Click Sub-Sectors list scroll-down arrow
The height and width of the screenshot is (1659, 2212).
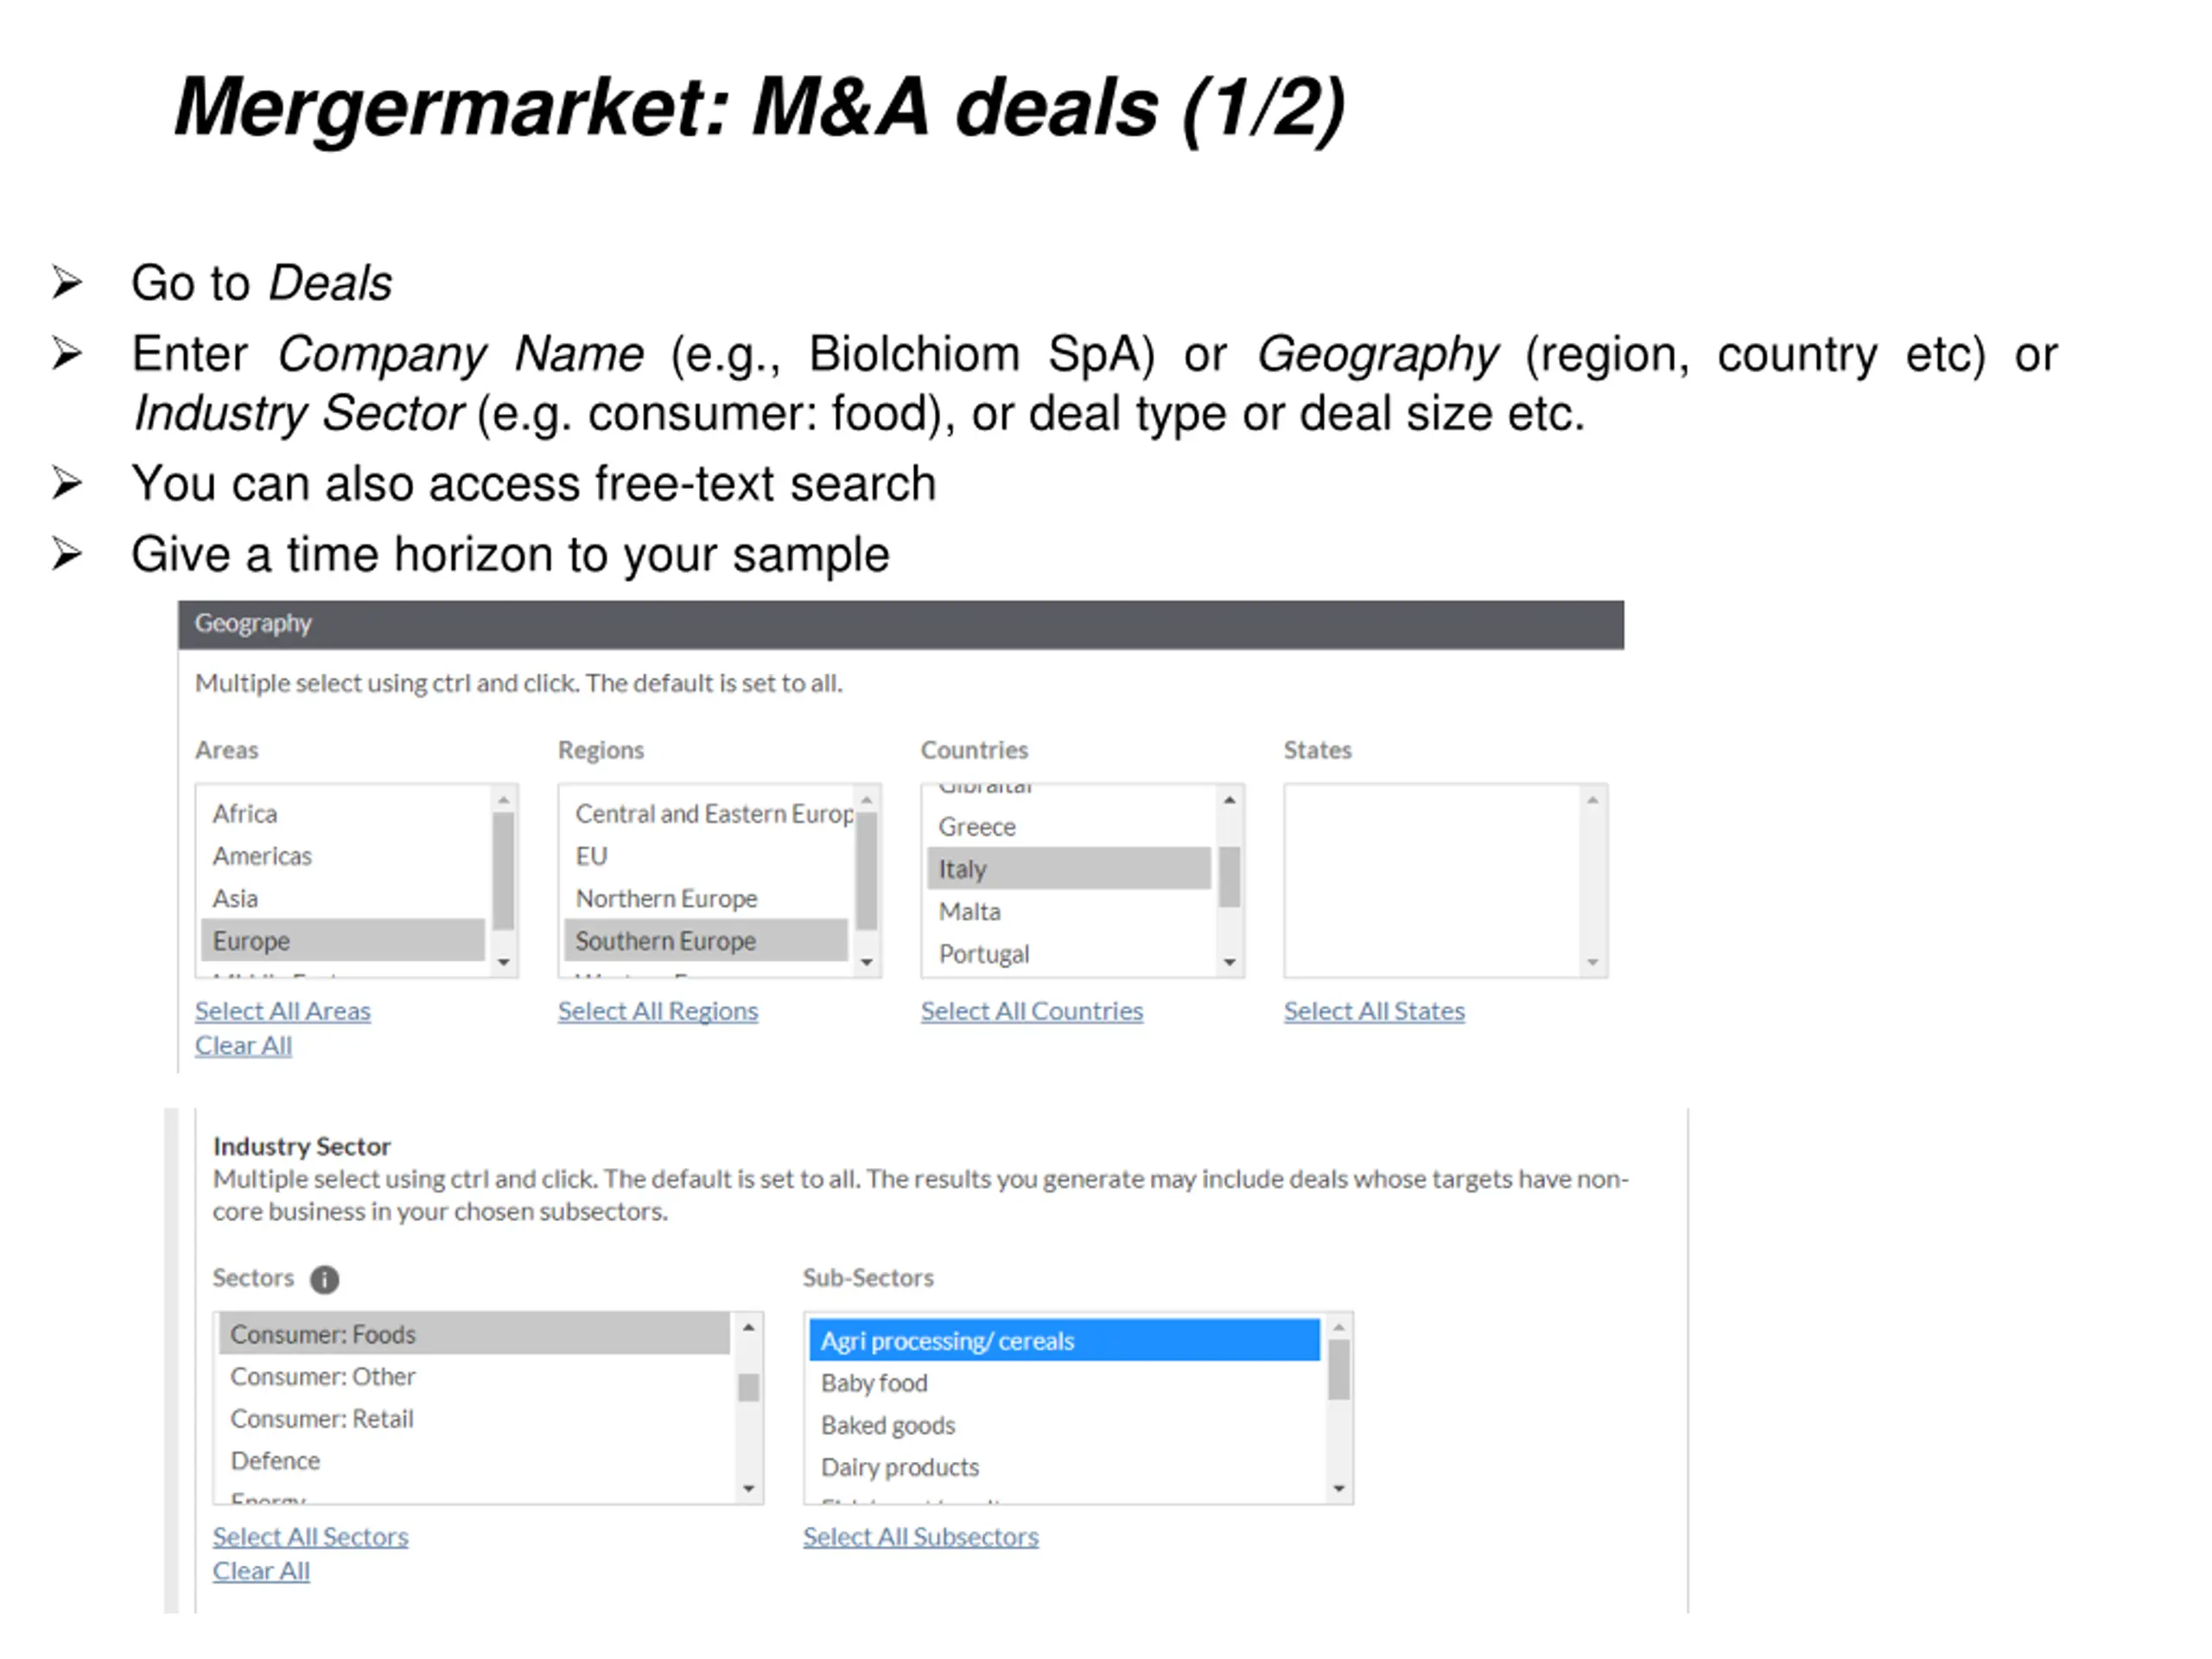[1339, 1489]
